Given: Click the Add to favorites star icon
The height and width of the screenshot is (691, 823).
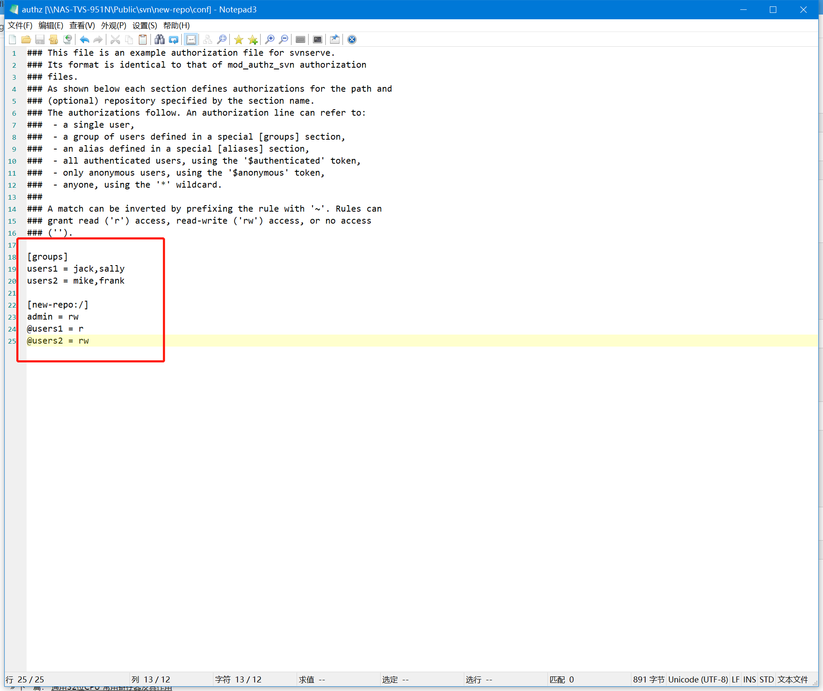Looking at the screenshot, I should pyautogui.click(x=253, y=40).
